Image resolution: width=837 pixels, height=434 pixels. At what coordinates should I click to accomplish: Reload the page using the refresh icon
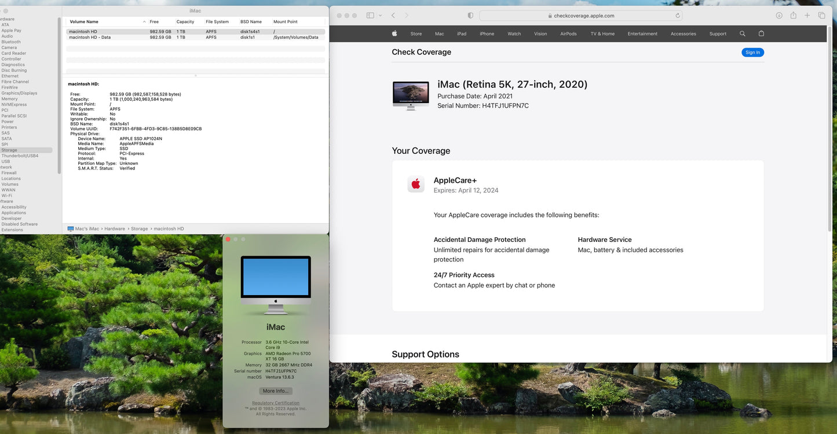677,16
